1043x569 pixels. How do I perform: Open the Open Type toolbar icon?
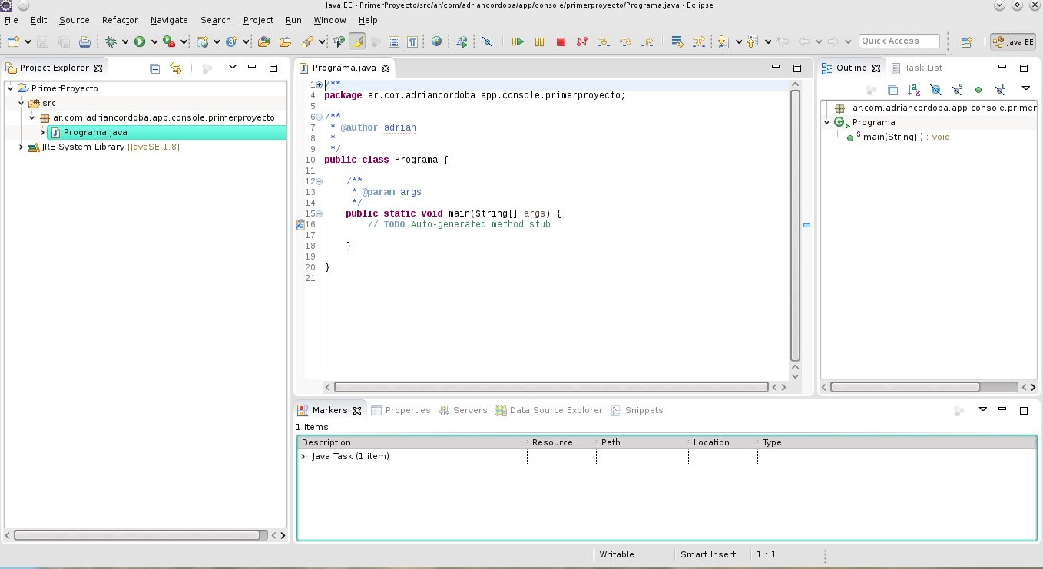pyautogui.click(x=263, y=41)
